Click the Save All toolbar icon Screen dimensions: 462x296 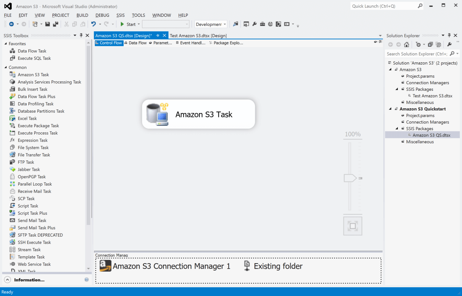55,24
